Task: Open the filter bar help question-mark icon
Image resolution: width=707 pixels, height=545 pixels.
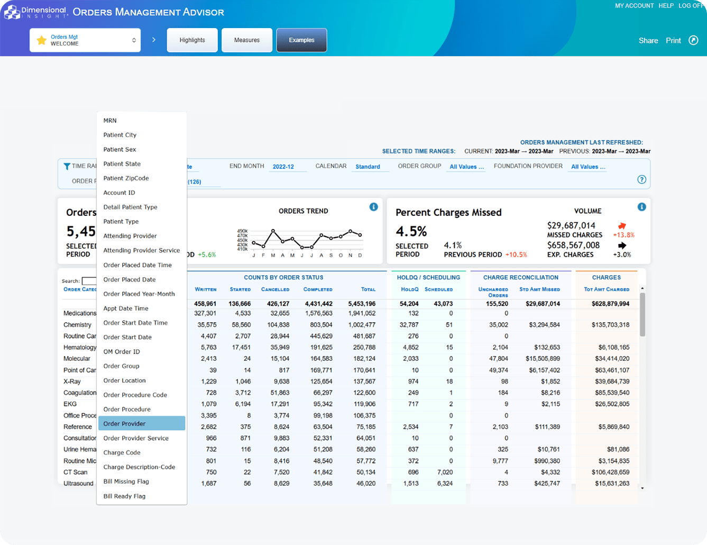Action: (641, 179)
